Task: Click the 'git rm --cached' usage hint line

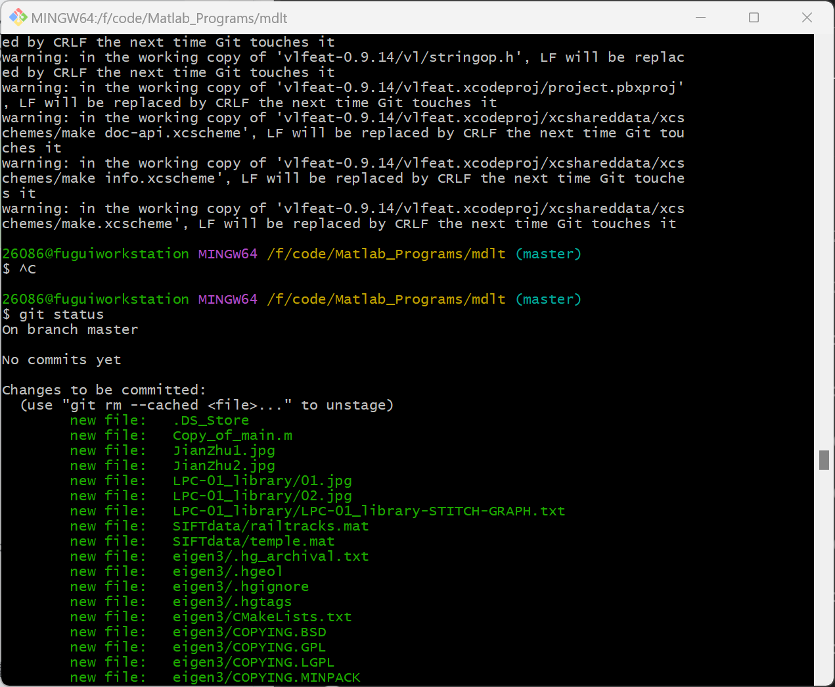Action: 207,405
